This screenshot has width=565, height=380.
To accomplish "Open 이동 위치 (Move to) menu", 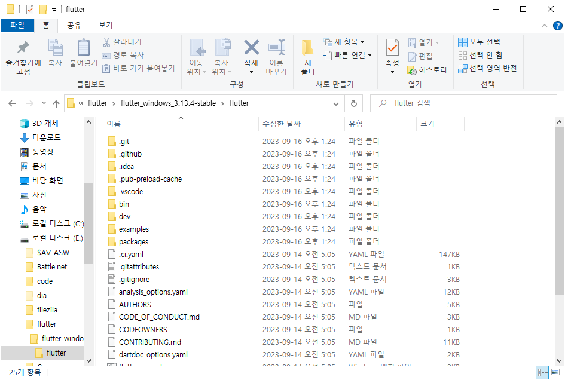I will click(x=197, y=57).
